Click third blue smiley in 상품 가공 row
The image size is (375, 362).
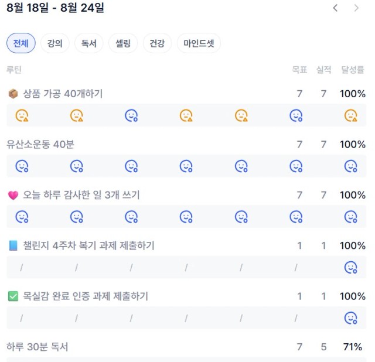tap(131, 115)
